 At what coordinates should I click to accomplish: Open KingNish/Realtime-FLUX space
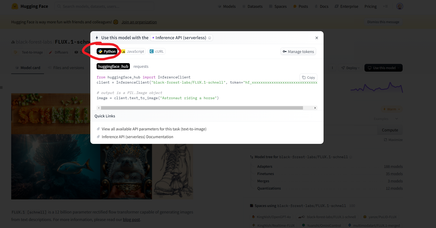point(273,225)
